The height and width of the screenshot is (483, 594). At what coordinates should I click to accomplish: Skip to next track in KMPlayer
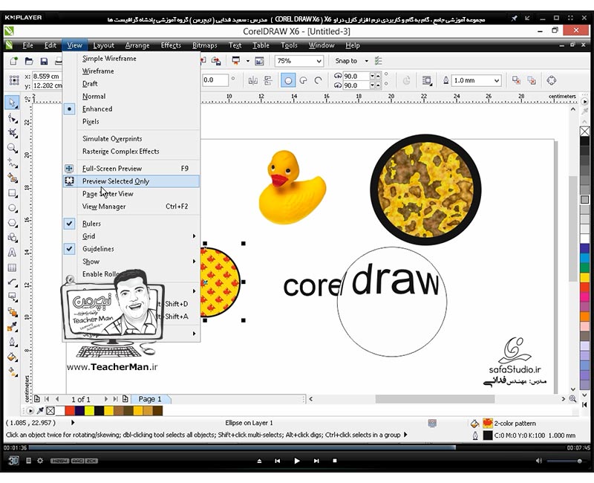coord(316,461)
